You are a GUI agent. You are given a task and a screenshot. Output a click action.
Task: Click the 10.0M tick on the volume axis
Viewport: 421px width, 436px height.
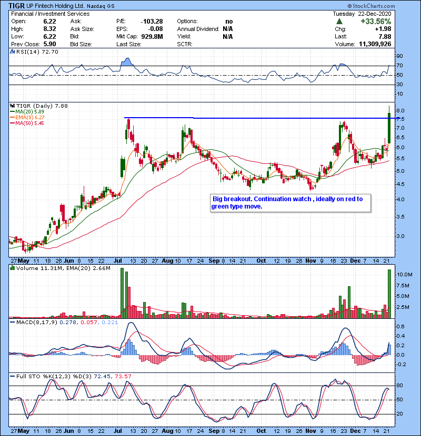tap(405, 274)
